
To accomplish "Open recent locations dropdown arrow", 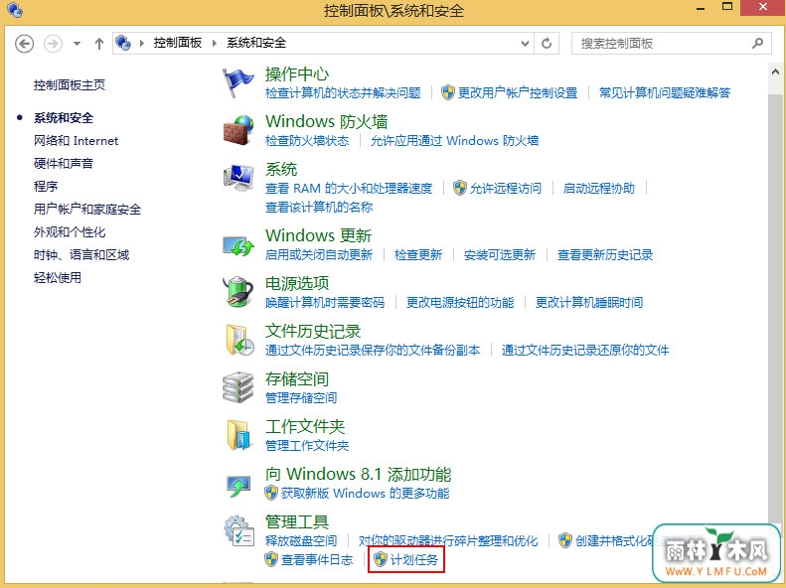I will (x=77, y=44).
